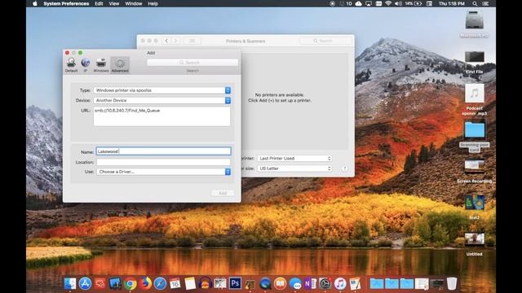Click into the URL text field
Viewport: 522px width, 293px height.
tap(161, 116)
